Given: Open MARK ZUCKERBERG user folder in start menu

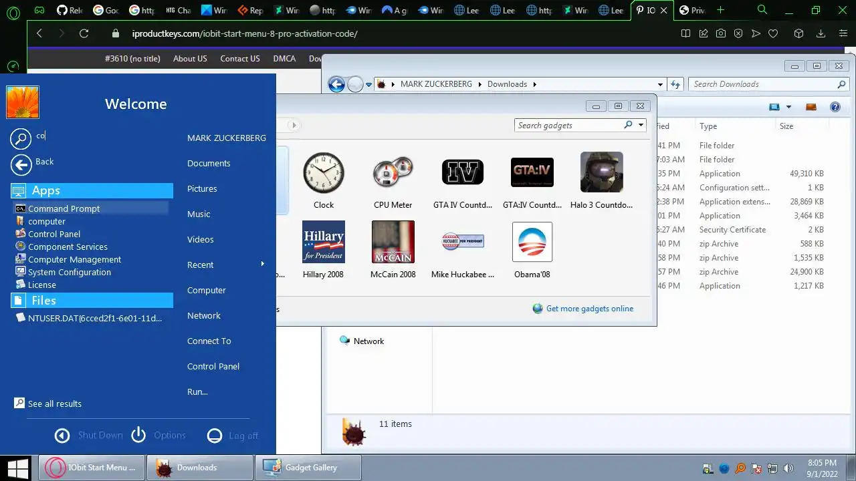Looking at the screenshot, I should (x=227, y=138).
